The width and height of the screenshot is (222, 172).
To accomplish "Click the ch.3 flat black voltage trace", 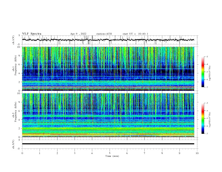I will pos(108,144).
